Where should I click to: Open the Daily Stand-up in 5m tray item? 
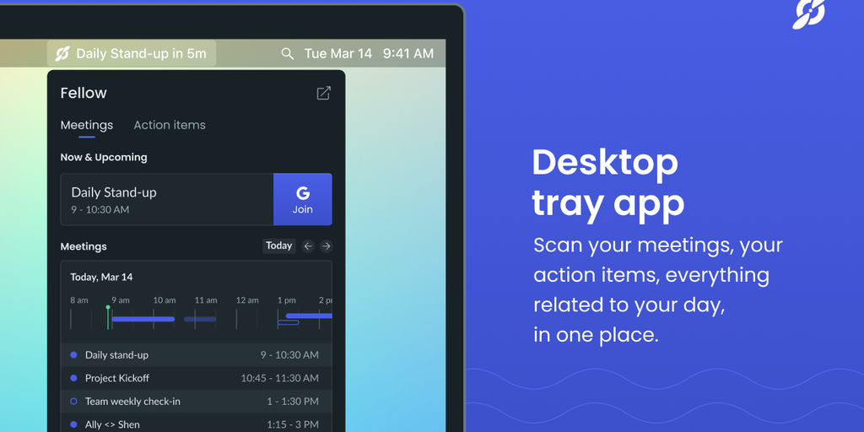coord(132,53)
